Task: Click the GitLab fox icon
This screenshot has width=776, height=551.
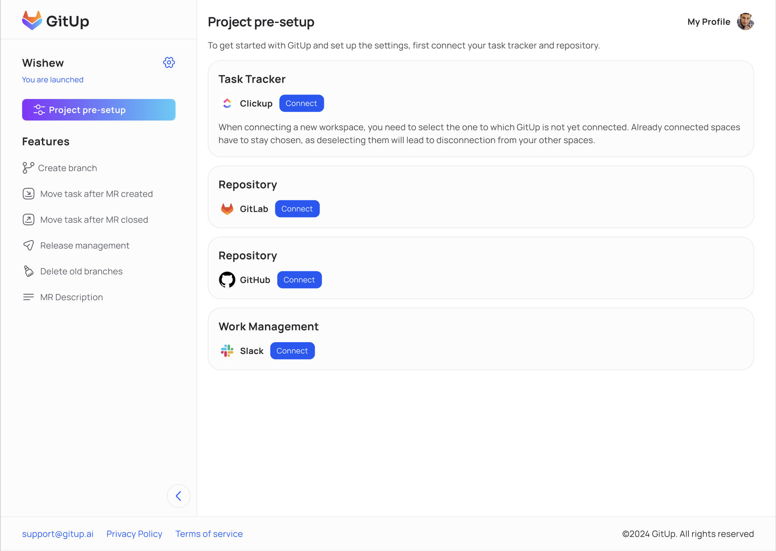Action: point(227,209)
